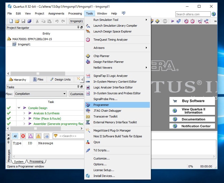This screenshot has width=224, height=183.
Task: Click the Customize button beside Flow
Action: pos(77,94)
